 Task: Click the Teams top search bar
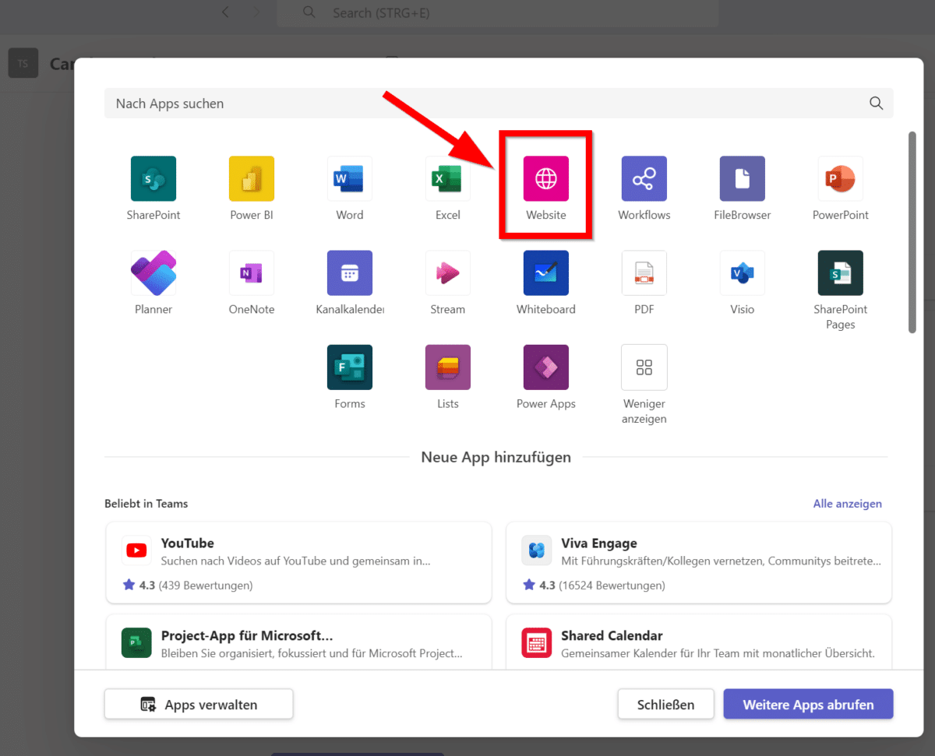[498, 13]
